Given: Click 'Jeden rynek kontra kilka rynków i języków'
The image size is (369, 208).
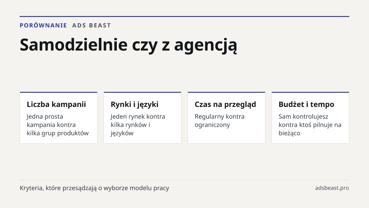Looking at the screenshot, I should click(x=138, y=125).
